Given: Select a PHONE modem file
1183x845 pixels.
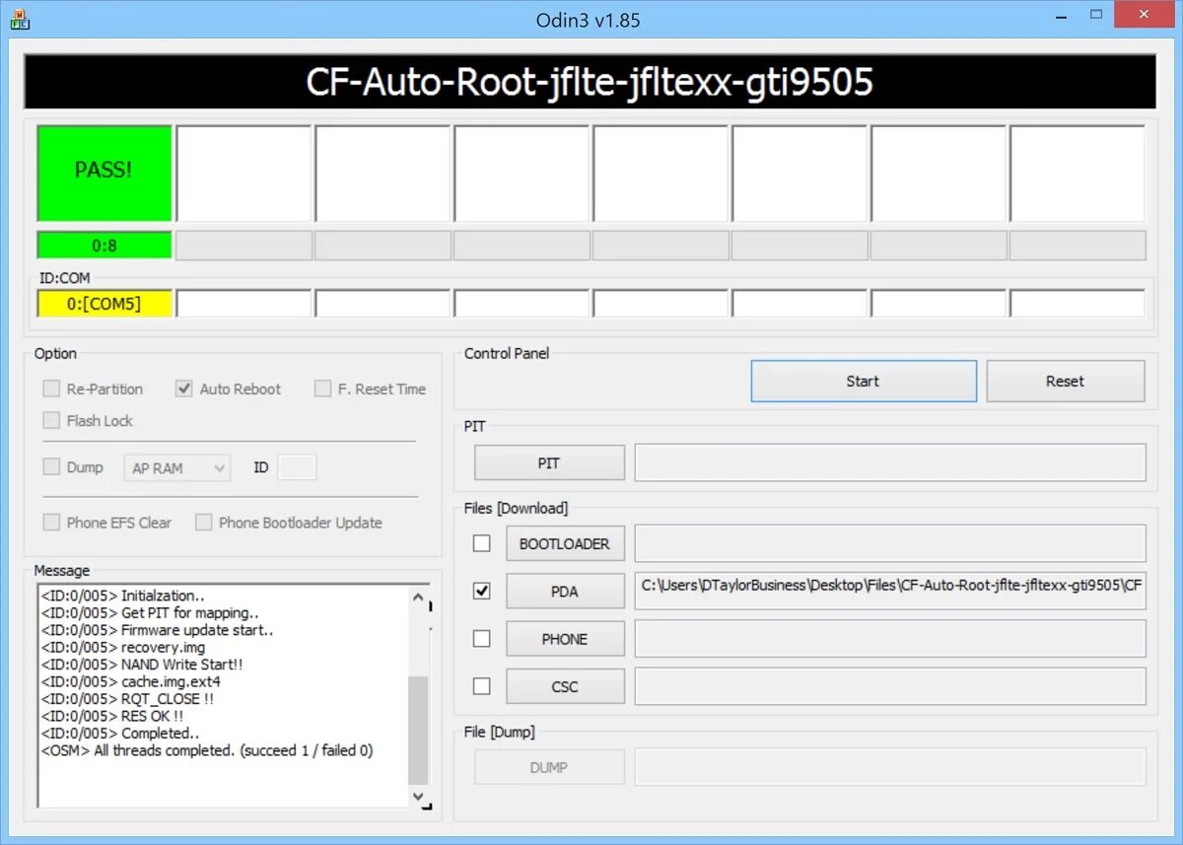Looking at the screenshot, I should click(565, 639).
